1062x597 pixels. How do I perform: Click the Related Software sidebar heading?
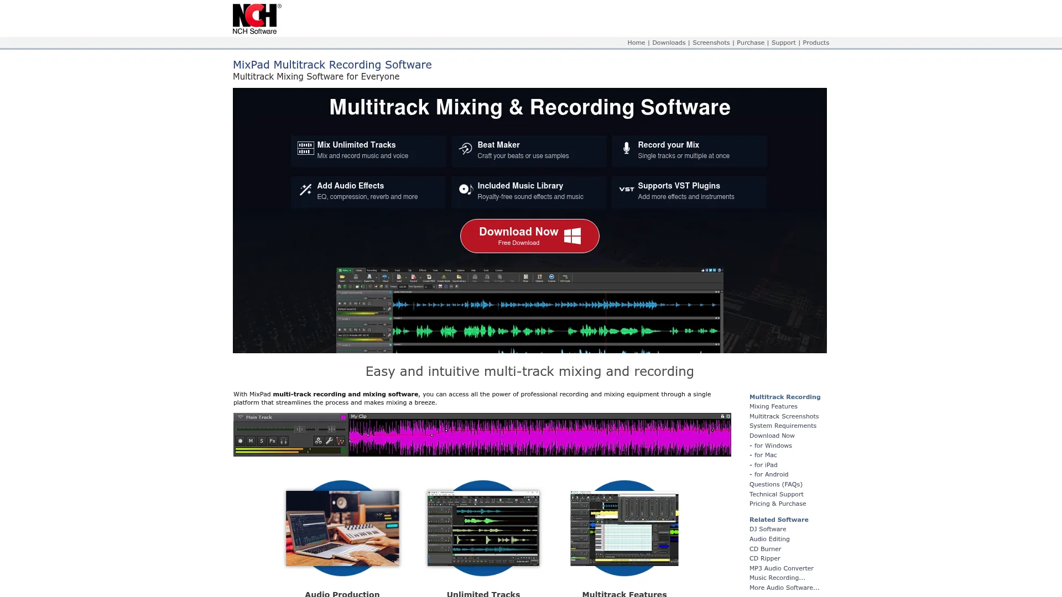(x=778, y=520)
